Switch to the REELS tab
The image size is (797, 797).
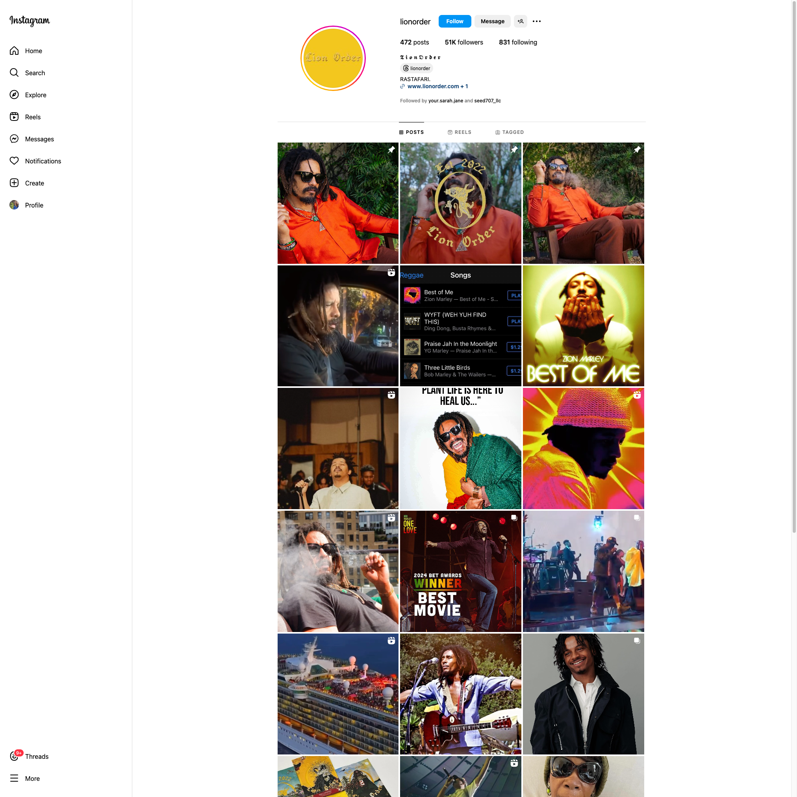(459, 132)
